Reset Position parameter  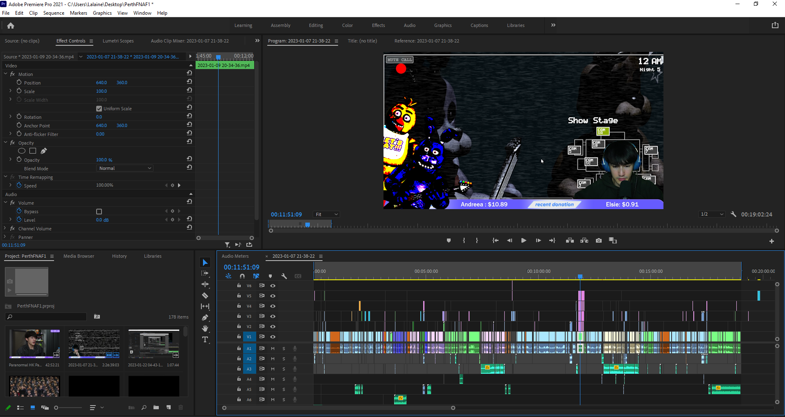(x=189, y=82)
